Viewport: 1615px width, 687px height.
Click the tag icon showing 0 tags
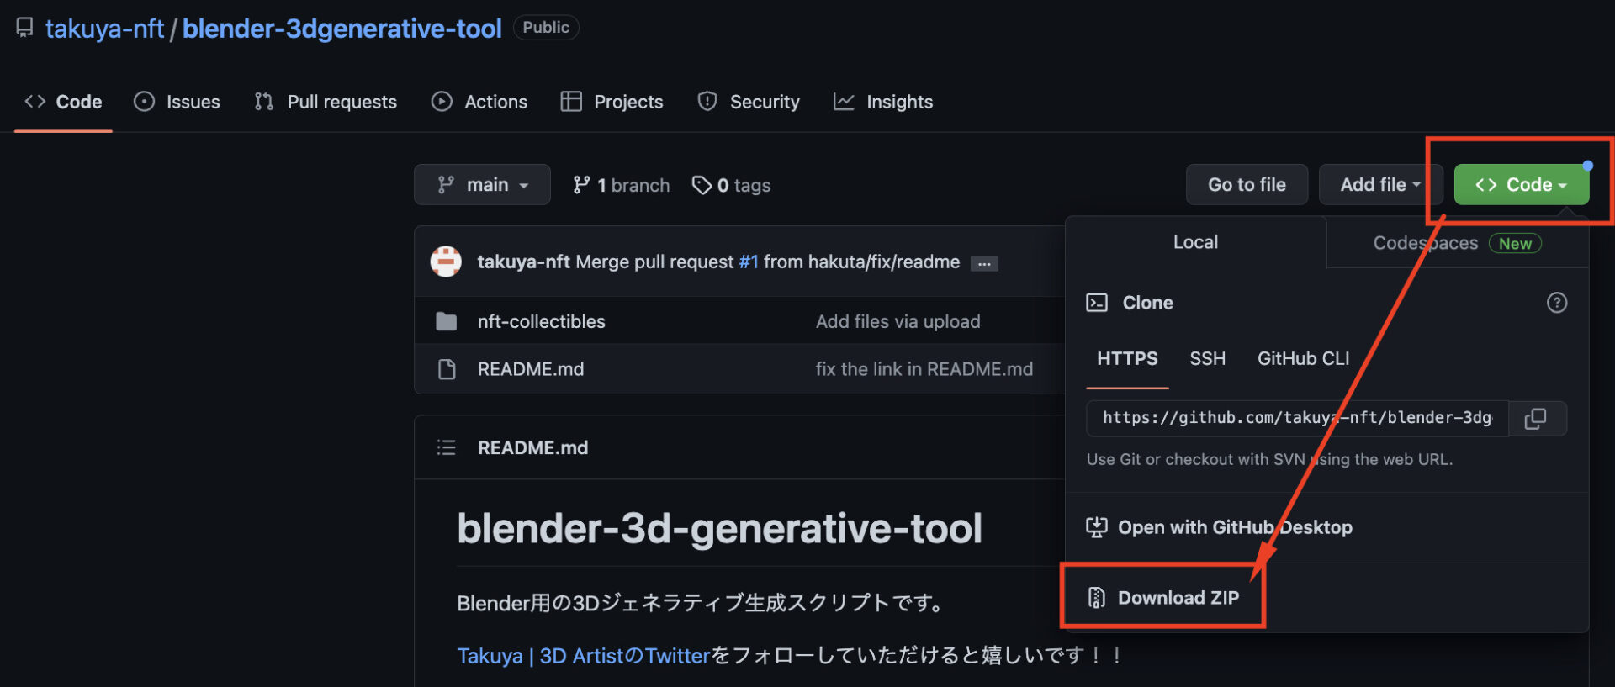(x=702, y=185)
